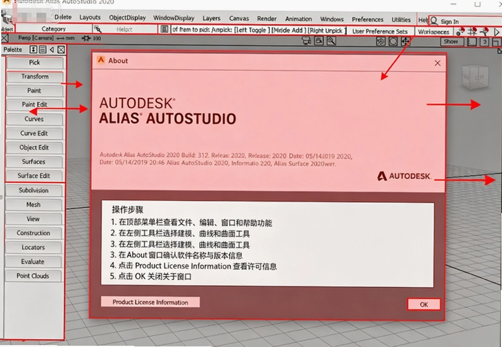Click the triangle arrow after the snap icons
The height and width of the screenshot is (347, 502).
(496, 32)
